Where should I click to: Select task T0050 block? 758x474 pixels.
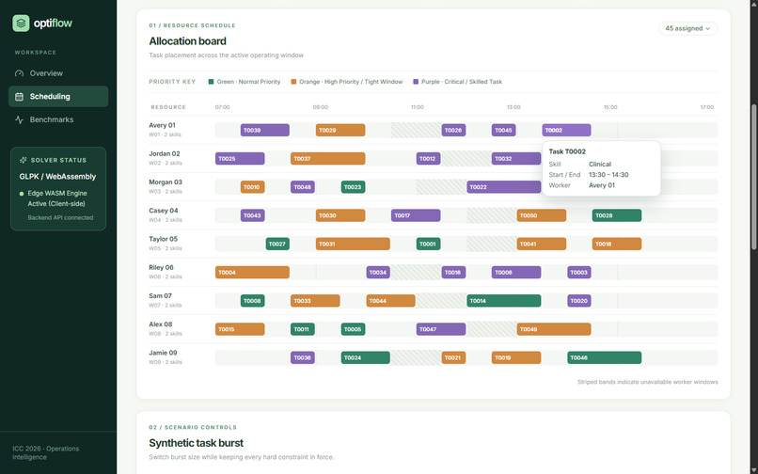(542, 215)
